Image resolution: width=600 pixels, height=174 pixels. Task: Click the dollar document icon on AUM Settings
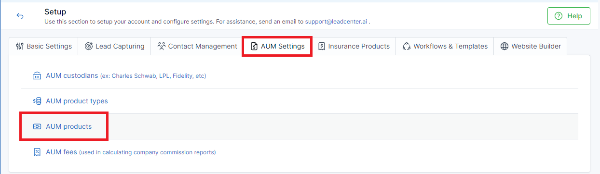point(254,46)
